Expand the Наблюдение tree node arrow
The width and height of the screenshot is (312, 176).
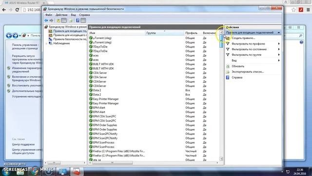pos(47,44)
